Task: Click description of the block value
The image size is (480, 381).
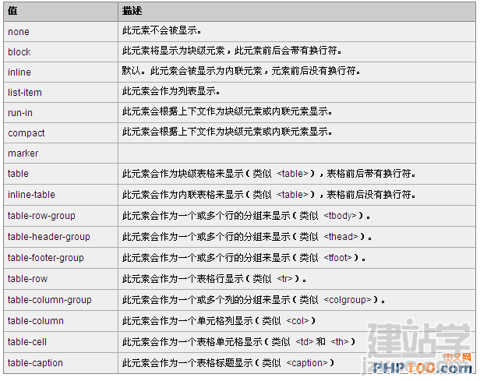Action: pyautogui.click(x=231, y=51)
